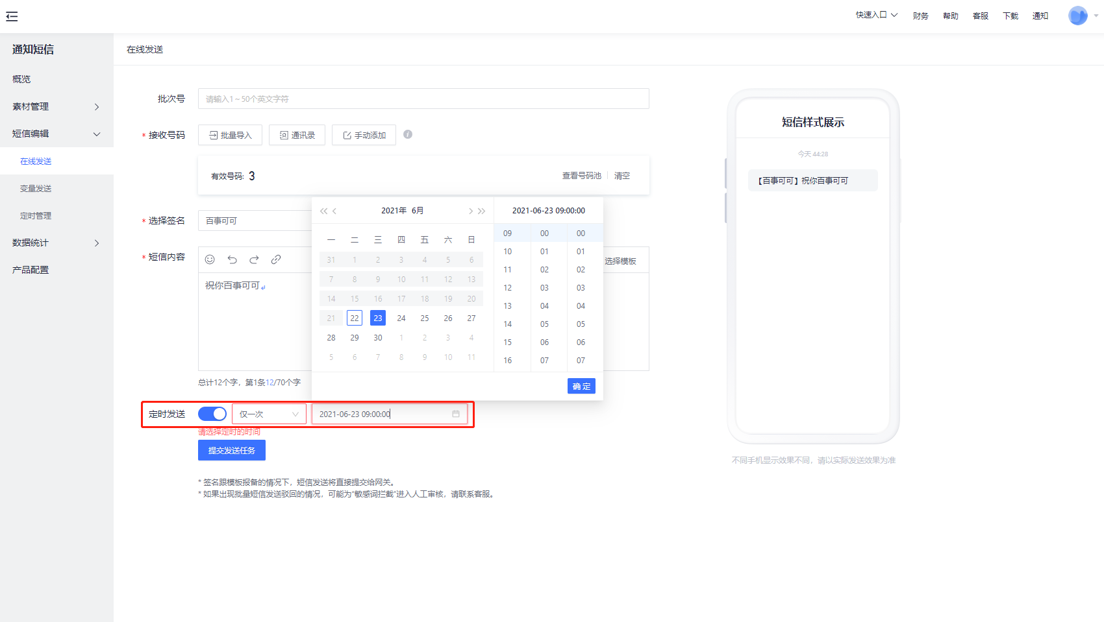Collapse sidebar with hamburger menu icon

pyautogui.click(x=12, y=17)
